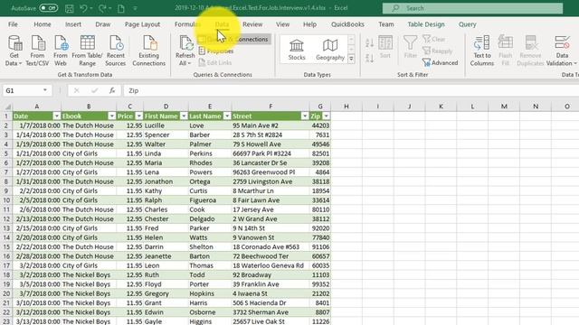
Task: Select row header 10
Action: point(6,200)
